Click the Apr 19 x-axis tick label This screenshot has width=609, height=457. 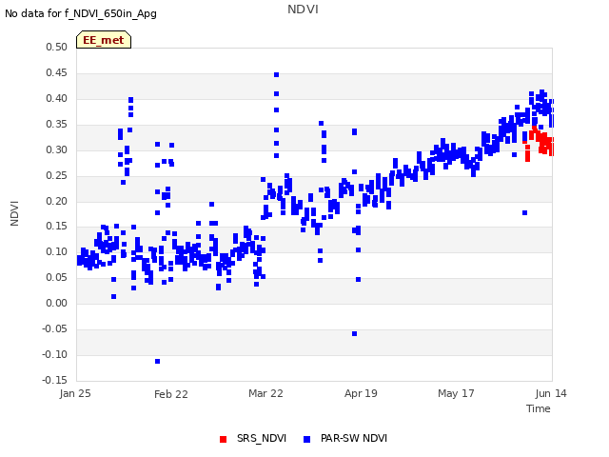[361, 393]
